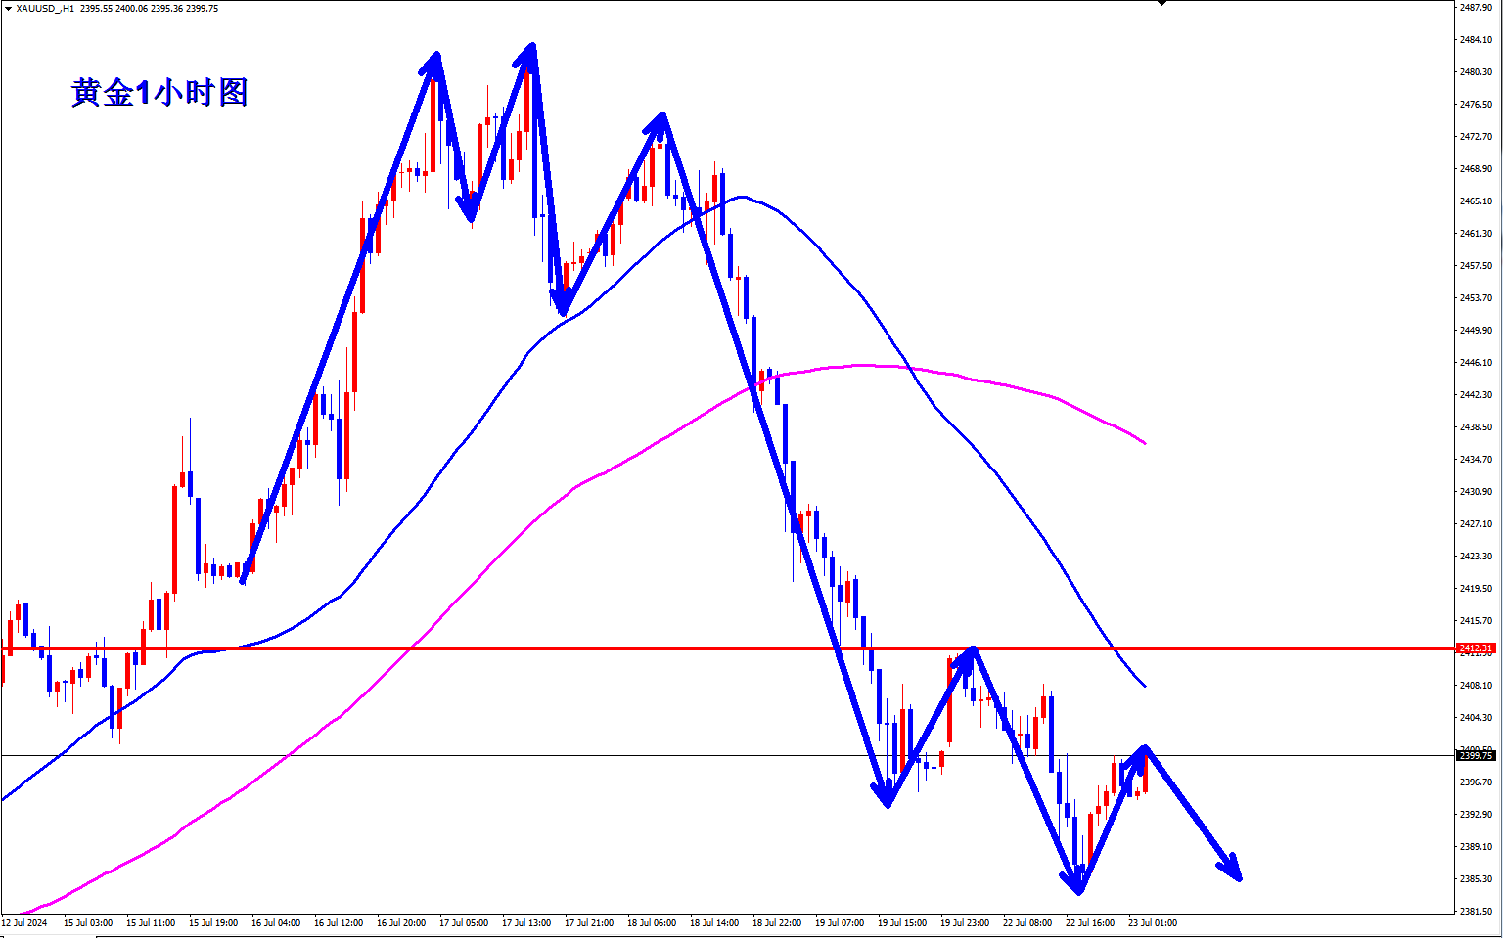Screen dimensions: 1503x938
Task: Click the 17 Jul 05:00 time label
Action: coord(464,923)
